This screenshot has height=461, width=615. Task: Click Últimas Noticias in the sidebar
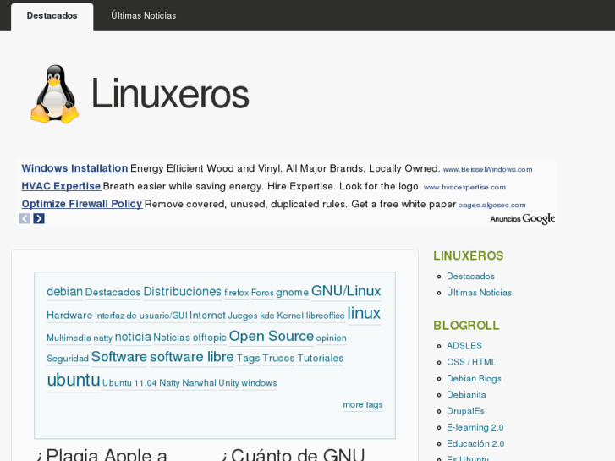479,293
